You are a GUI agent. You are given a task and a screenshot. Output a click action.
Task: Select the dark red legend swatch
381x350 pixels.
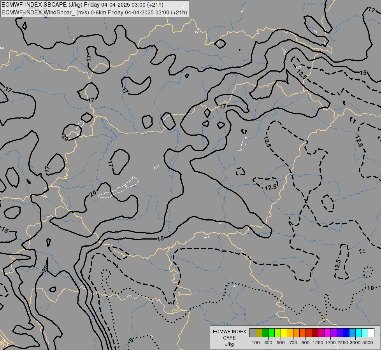tap(315, 332)
